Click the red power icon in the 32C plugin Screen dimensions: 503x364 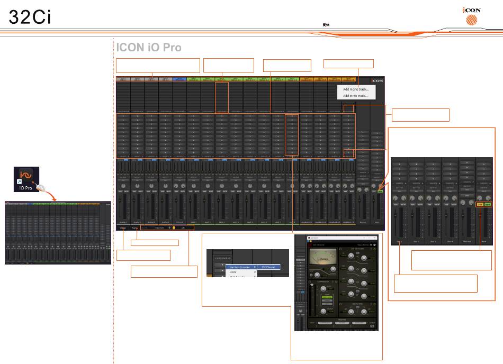coord(310,245)
